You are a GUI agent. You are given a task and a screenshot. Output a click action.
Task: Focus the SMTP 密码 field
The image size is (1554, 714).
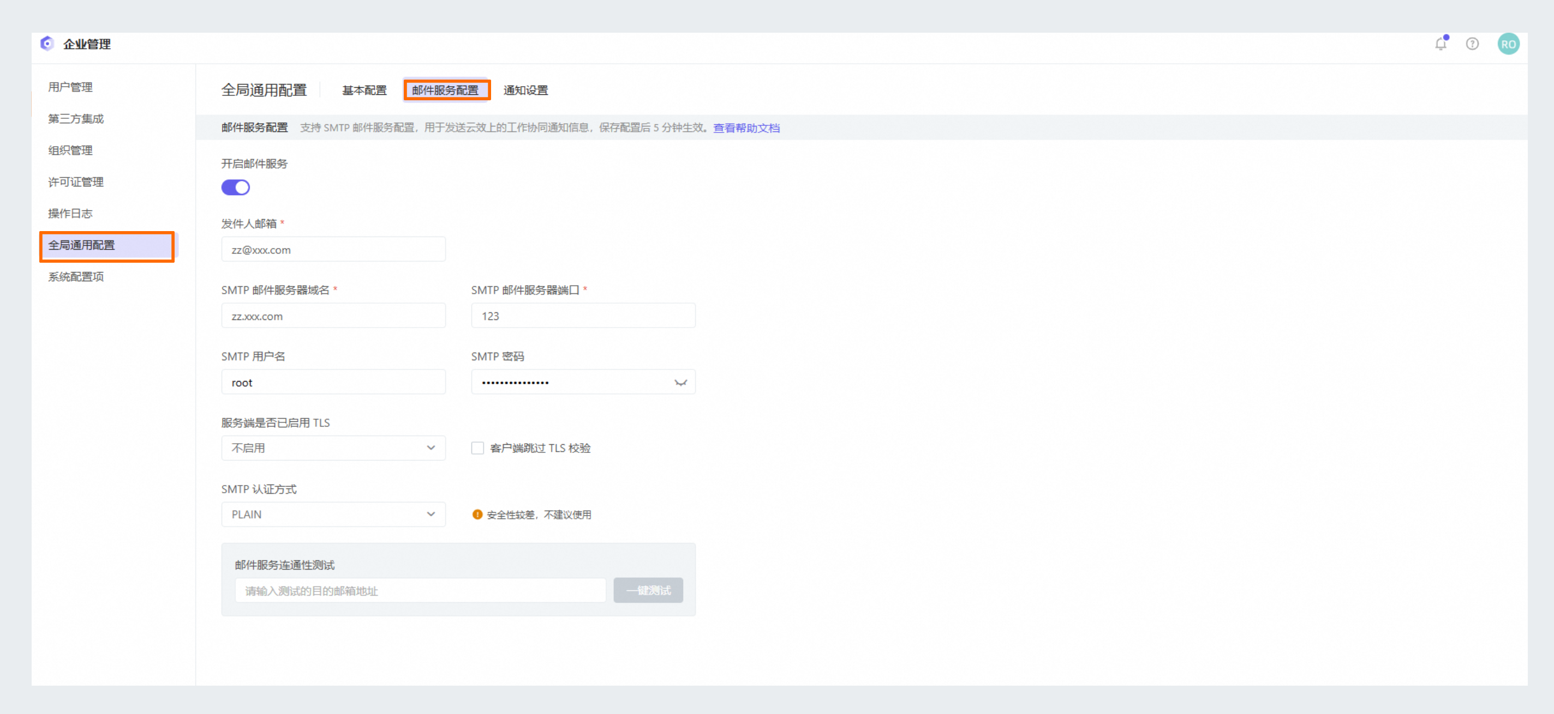(x=583, y=382)
